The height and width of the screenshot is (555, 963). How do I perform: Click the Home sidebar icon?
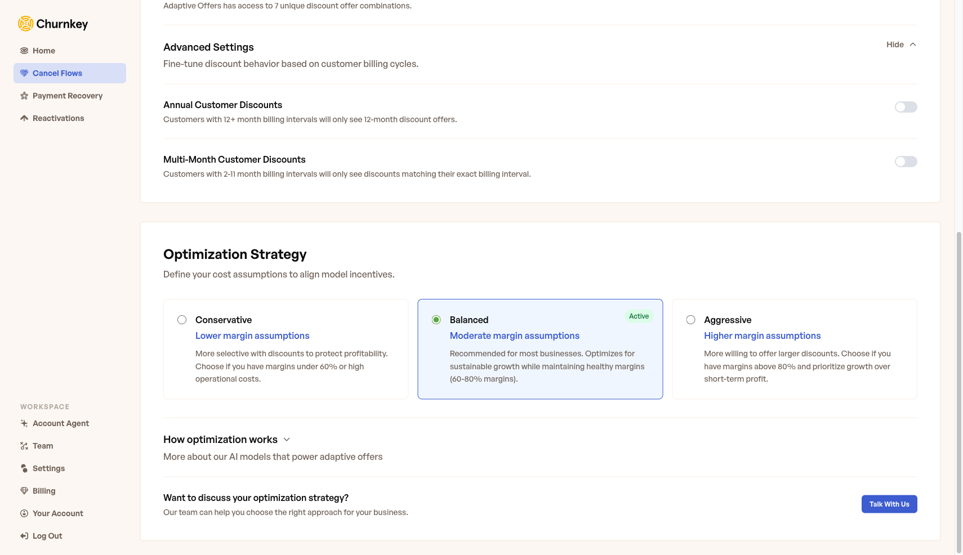coord(24,51)
